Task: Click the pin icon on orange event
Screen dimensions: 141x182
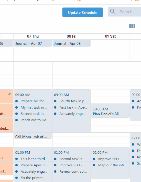Action: click(9, 94)
